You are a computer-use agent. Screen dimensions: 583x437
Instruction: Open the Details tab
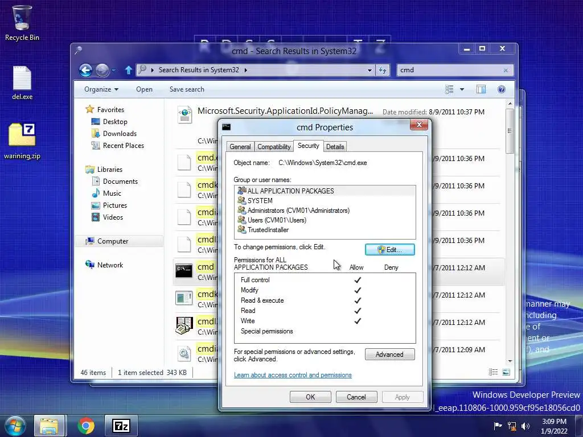point(335,147)
